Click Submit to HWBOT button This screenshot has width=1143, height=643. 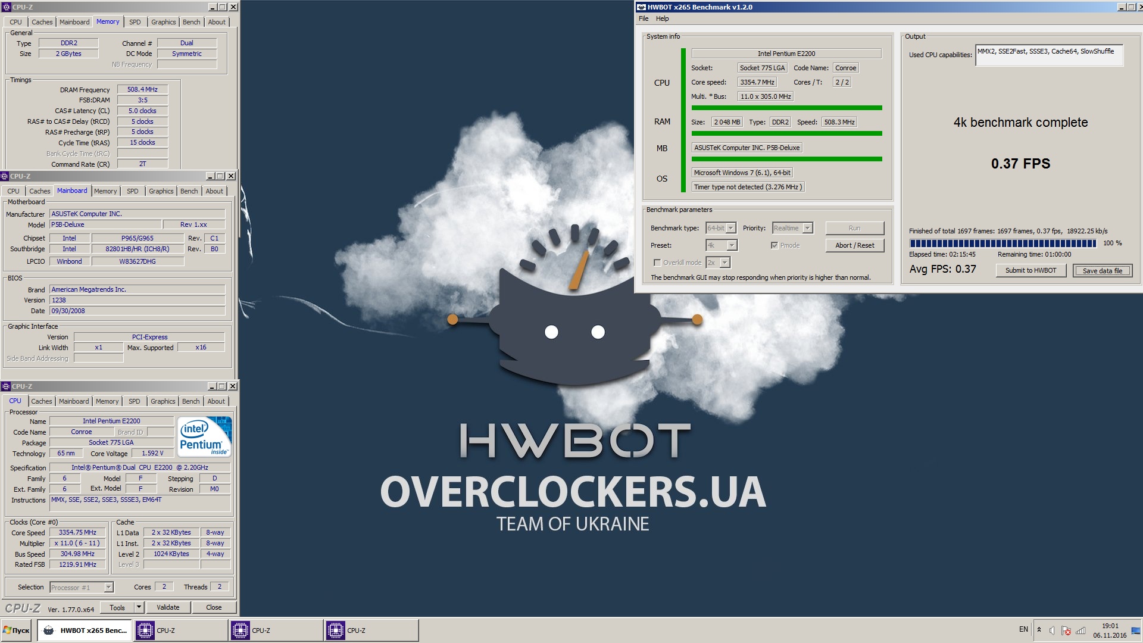click(x=1030, y=270)
